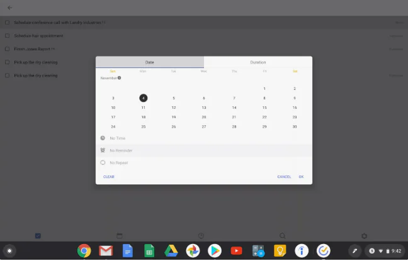Select date 10 in the calendar

coord(113,108)
